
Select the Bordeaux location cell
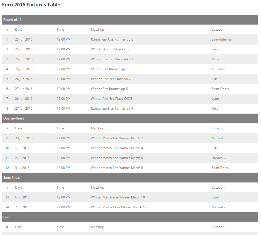point(219,158)
